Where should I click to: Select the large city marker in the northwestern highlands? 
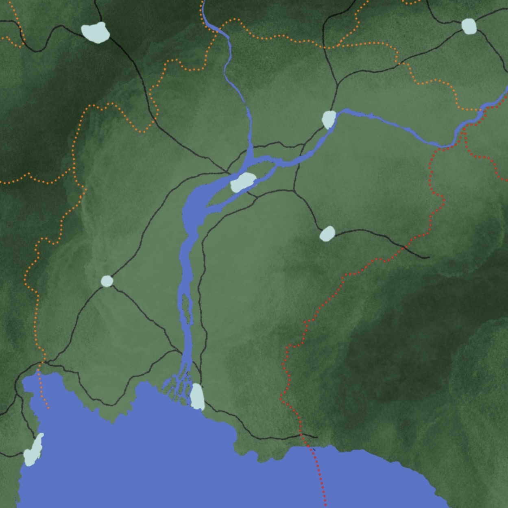point(96,32)
